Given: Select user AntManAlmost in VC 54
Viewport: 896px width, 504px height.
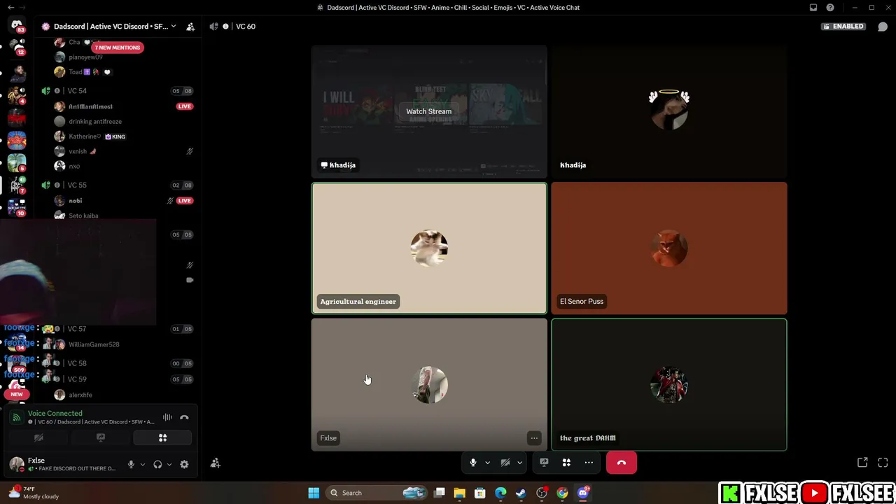Looking at the screenshot, I should [x=91, y=106].
